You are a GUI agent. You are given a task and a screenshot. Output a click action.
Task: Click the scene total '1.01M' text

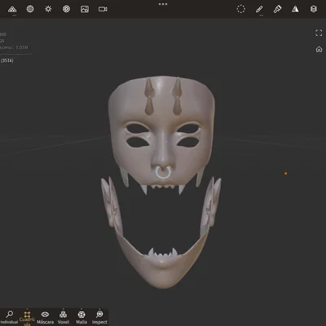22,47
